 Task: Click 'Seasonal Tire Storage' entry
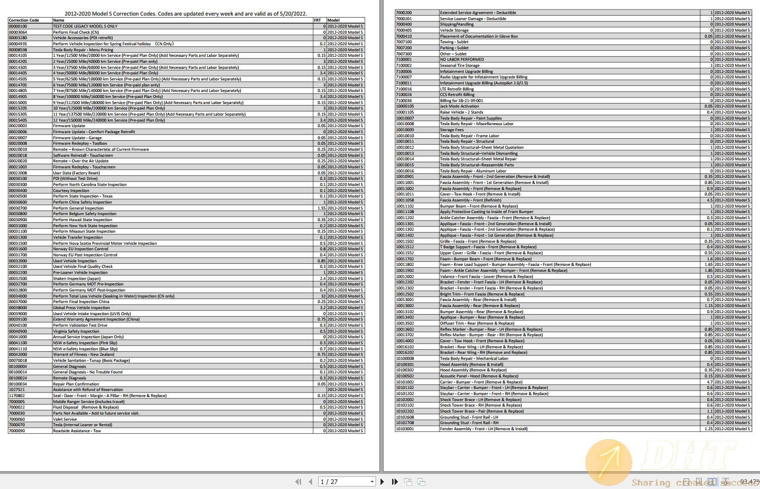pos(460,65)
